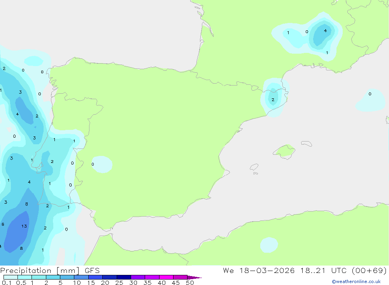Click the "2" value over the eastern Pyrenees
This screenshot has width=389, height=285.
tap(273, 100)
